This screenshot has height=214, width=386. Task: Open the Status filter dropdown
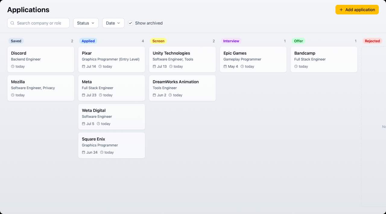(x=86, y=23)
